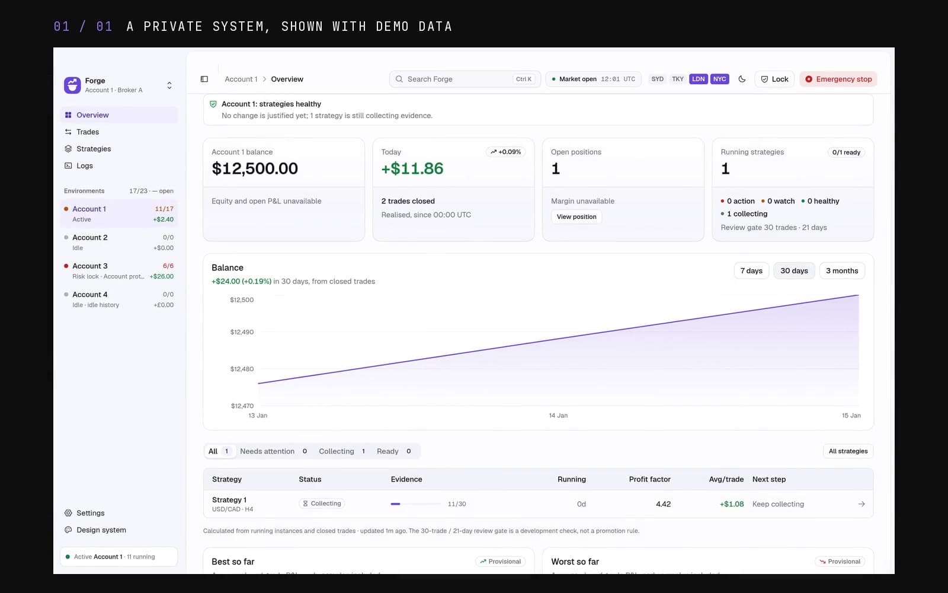Screen dimensions: 948x593
Task: Toggle the LDN session badge
Action: (699, 79)
